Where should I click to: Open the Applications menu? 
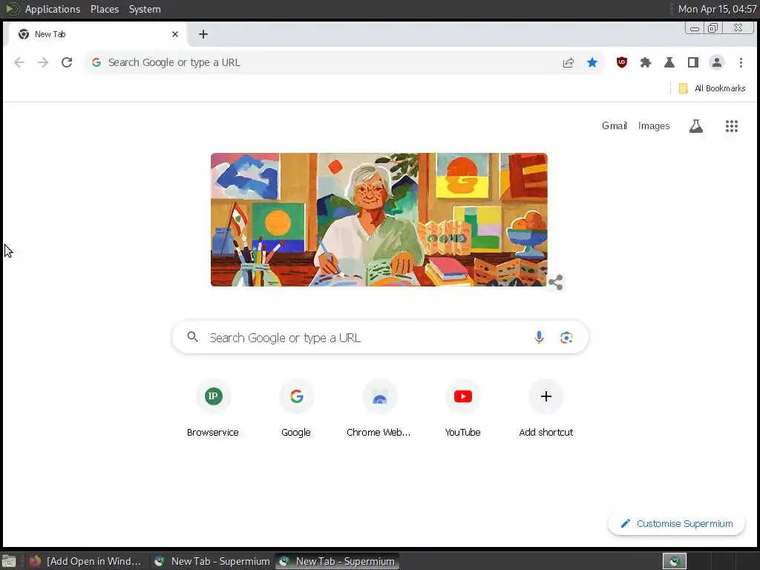click(53, 9)
